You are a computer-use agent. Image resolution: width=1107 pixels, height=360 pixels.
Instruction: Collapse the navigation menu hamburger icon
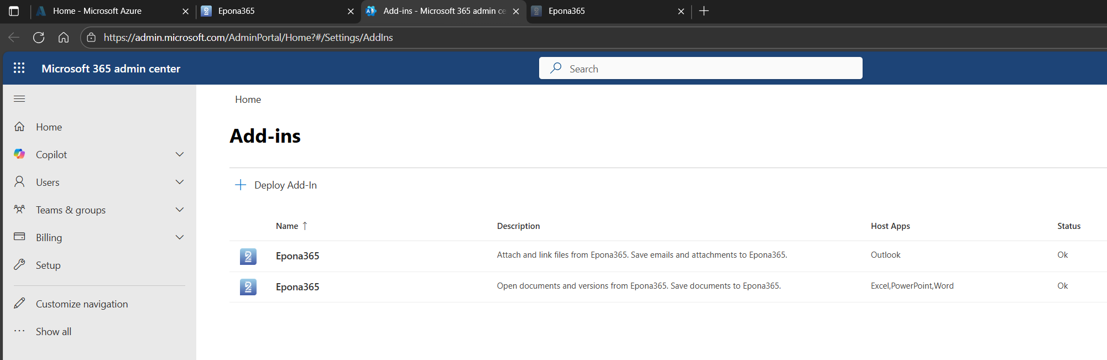point(19,99)
